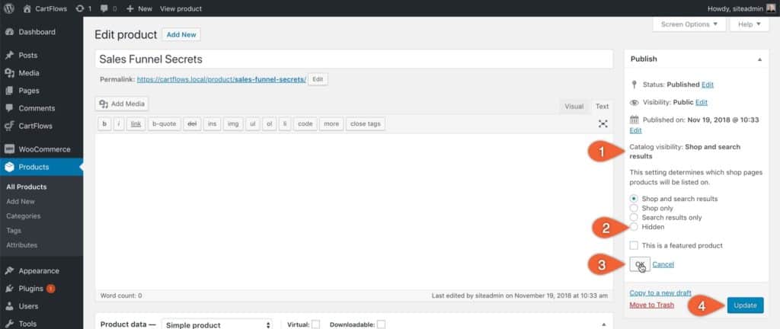Open the updates icon in admin bar
The image size is (780, 329).
tap(82, 8)
